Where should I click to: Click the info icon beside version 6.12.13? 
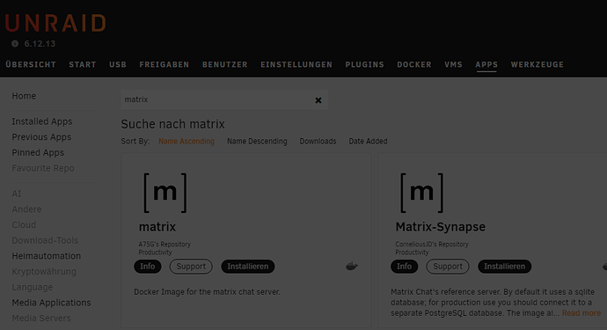pyautogui.click(x=15, y=44)
